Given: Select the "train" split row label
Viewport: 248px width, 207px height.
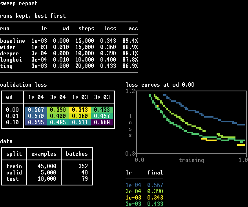Looking at the screenshot, I should pyautogui.click(x=14, y=166).
